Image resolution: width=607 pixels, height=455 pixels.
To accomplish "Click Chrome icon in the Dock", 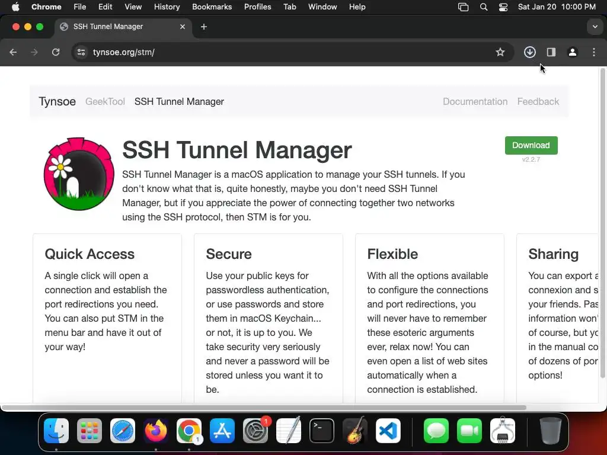I will [189, 430].
